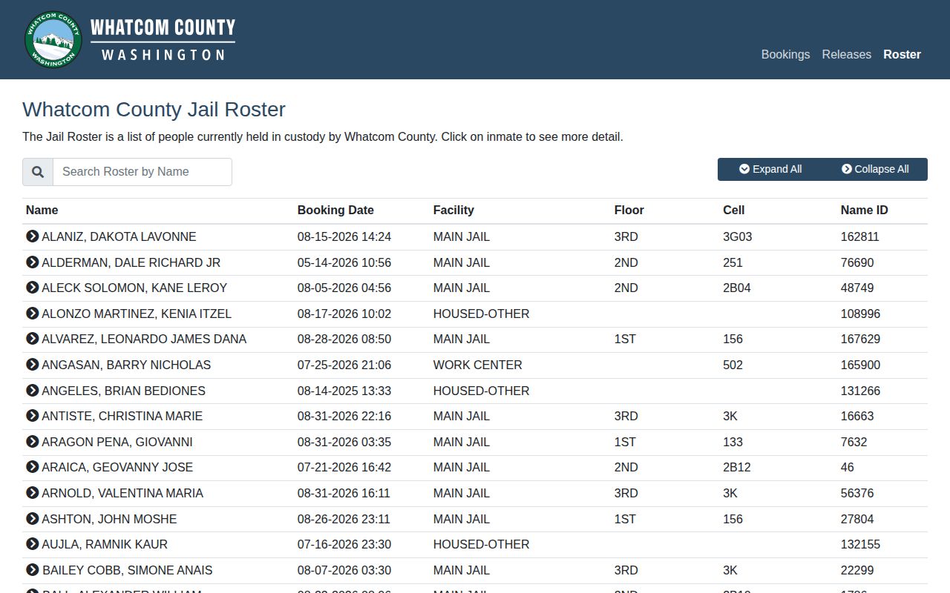Viewport: 950px width, 593px height.
Task: Click cell value 3G03
Action: [737, 237]
